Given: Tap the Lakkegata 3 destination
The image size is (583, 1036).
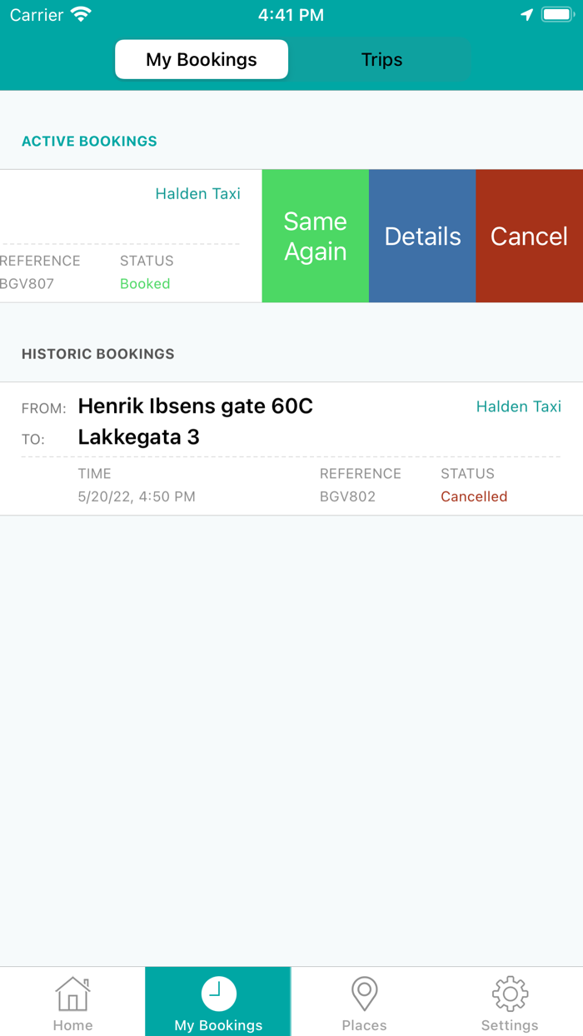Looking at the screenshot, I should click(139, 437).
